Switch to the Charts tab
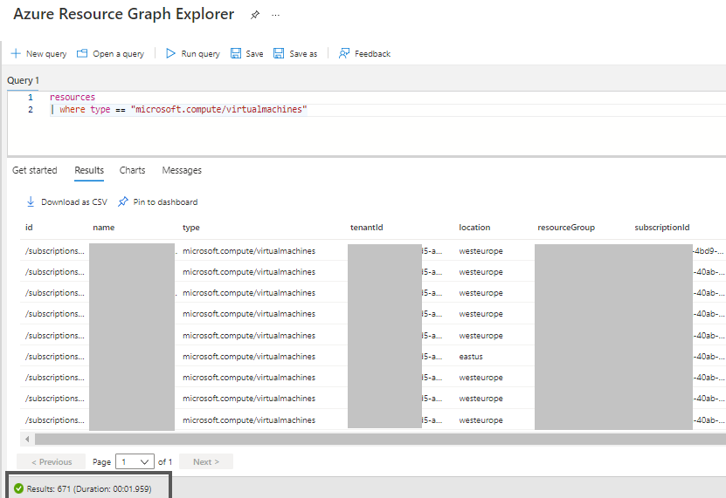 pyautogui.click(x=132, y=170)
